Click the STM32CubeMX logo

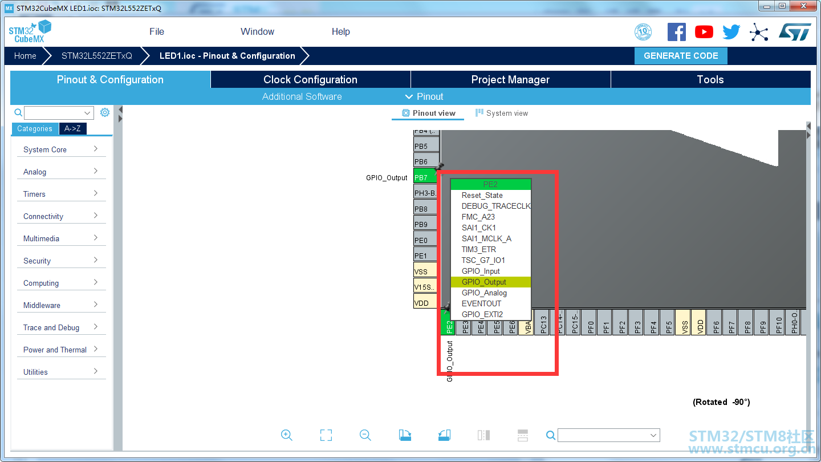(x=30, y=31)
